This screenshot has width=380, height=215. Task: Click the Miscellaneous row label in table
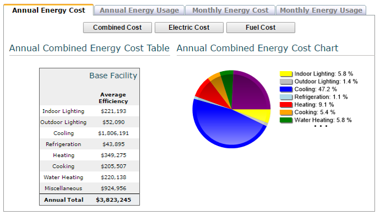[x=64, y=189]
